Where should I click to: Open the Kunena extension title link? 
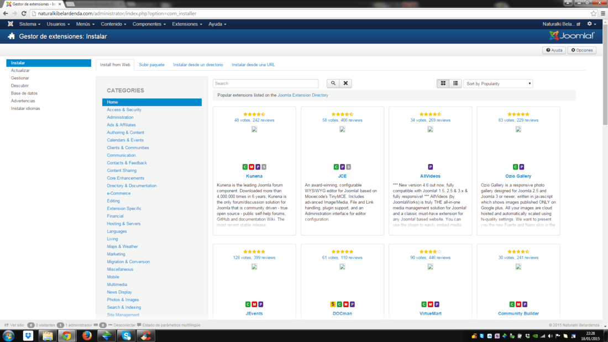[254, 176]
